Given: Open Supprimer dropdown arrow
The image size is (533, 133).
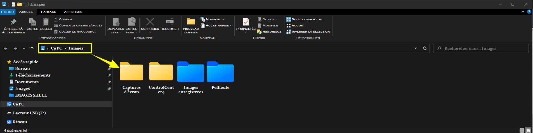Looking at the screenshot, I should click(x=150, y=33).
